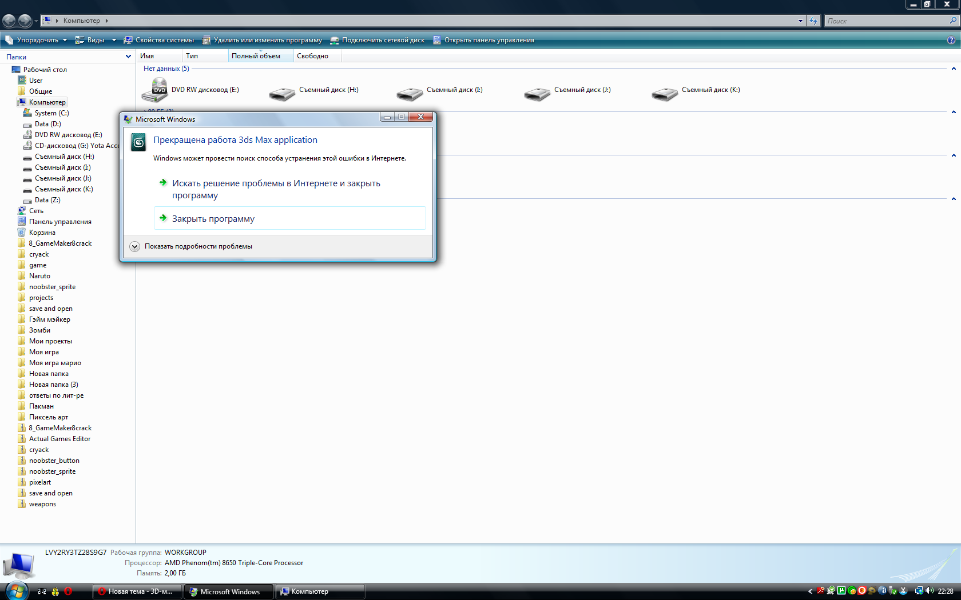
Task: Click Свойства системы toolbar item
Action: 159,40
